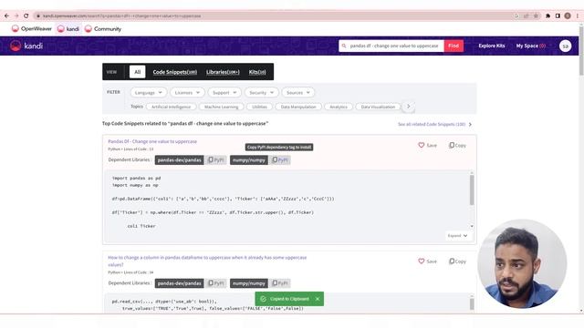
Task: Click the page vertical scrollbar
Action: [581, 52]
